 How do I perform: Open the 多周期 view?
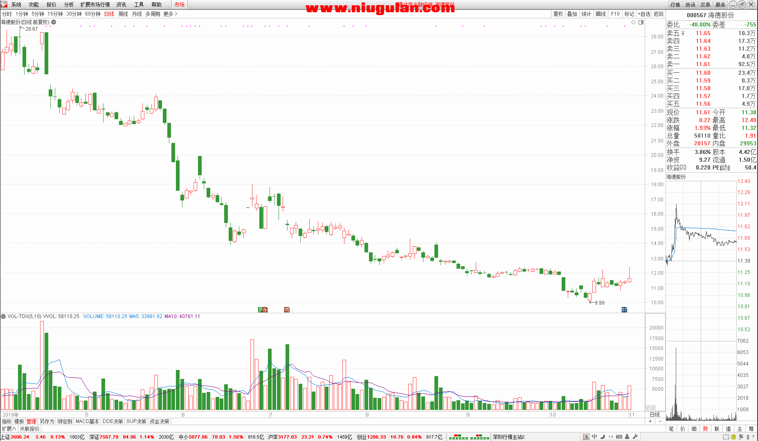[x=153, y=14]
